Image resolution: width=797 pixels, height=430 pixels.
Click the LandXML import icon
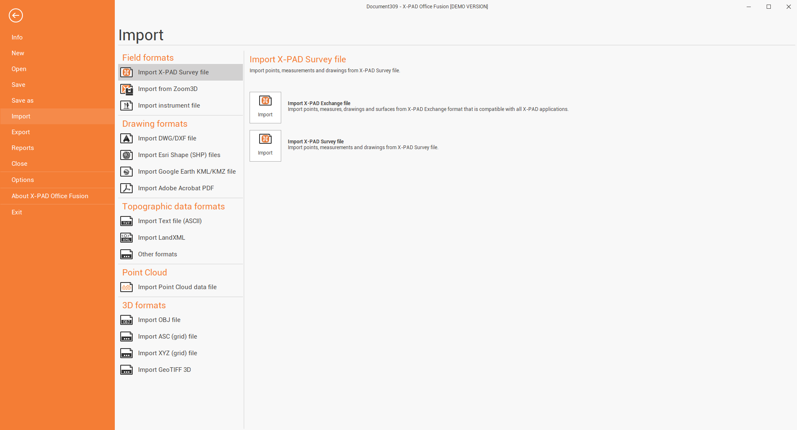click(126, 238)
